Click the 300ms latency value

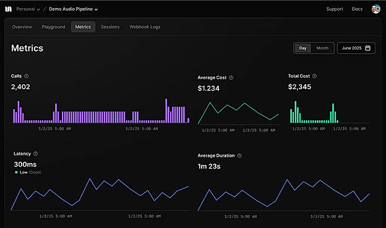click(25, 164)
